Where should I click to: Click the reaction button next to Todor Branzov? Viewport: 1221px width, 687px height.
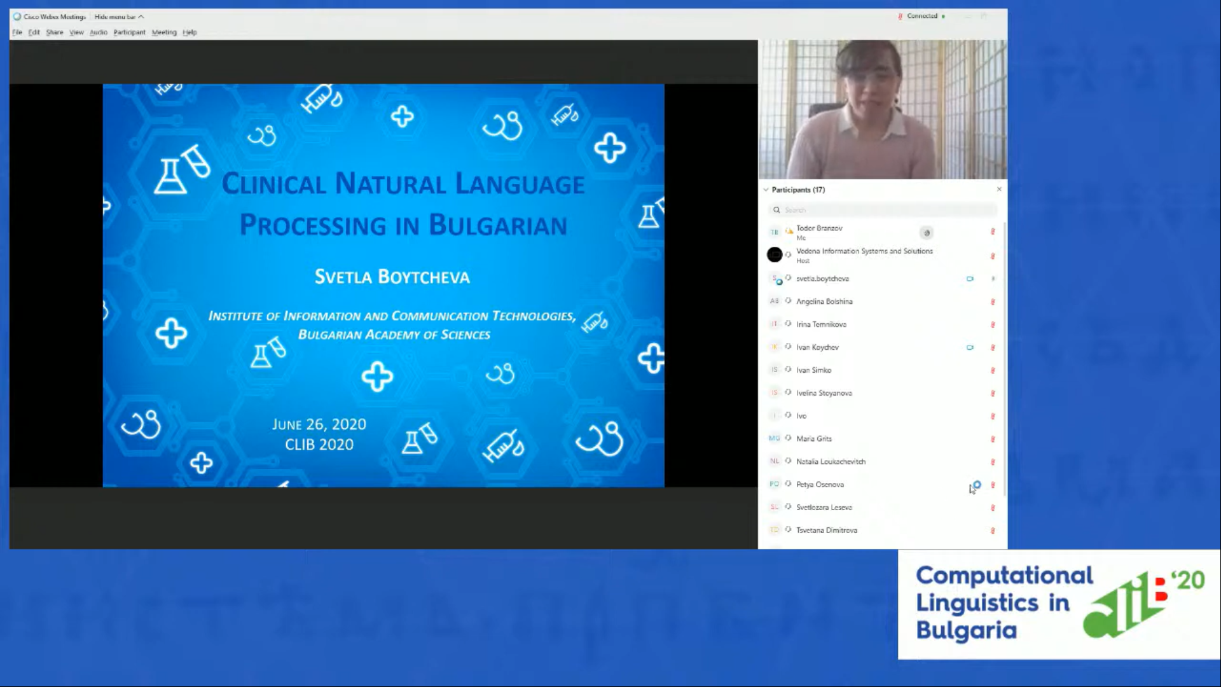(x=927, y=233)
